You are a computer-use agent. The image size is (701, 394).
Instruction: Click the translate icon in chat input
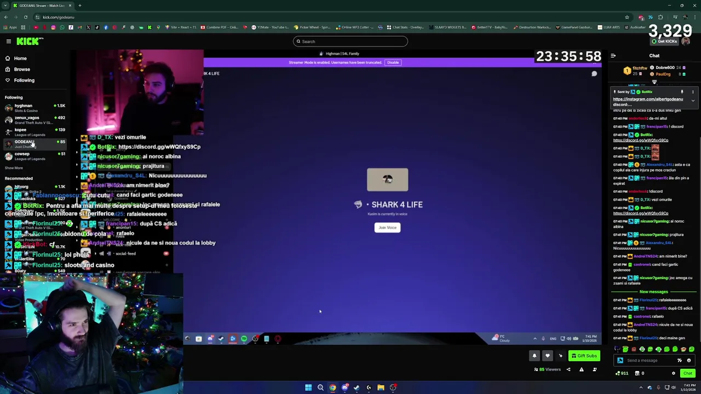(680, 360)
